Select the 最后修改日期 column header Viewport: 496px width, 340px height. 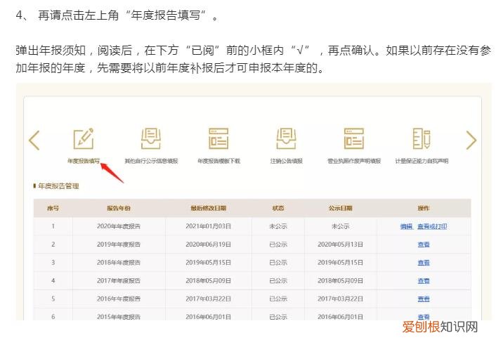pos(208,208)
